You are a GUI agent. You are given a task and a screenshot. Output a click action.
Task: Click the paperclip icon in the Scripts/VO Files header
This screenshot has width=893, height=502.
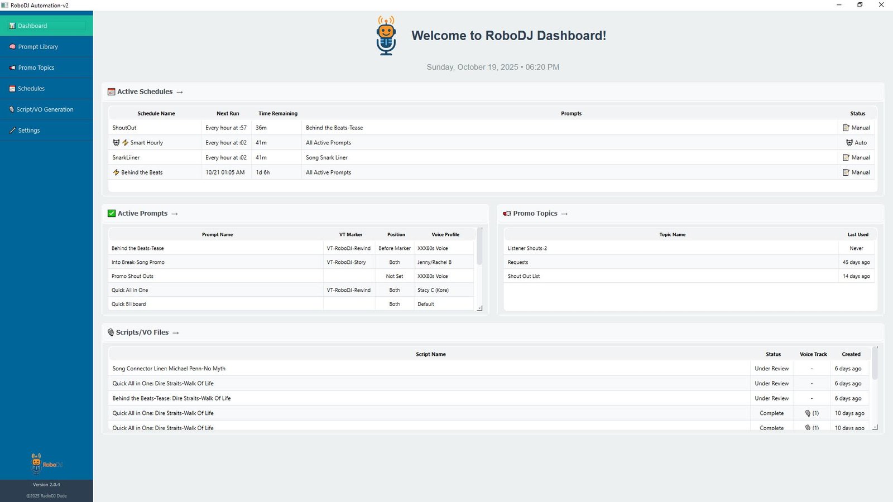[111, 332]
